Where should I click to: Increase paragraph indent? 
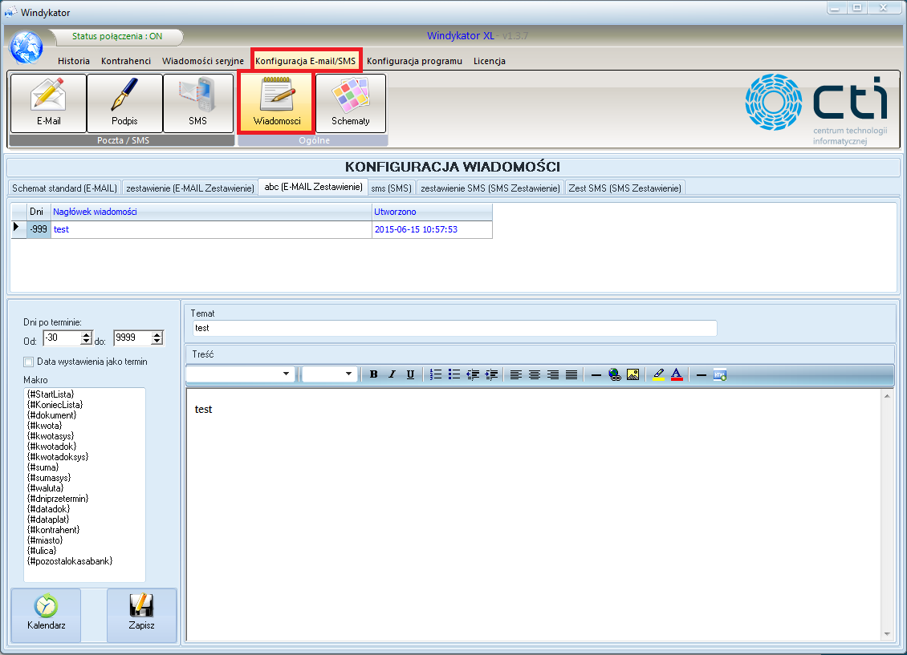pyautogui.click(x=491, y=375)
